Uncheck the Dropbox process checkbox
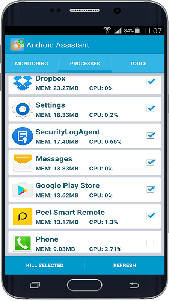Screen dimensions: 169x301 151,82
